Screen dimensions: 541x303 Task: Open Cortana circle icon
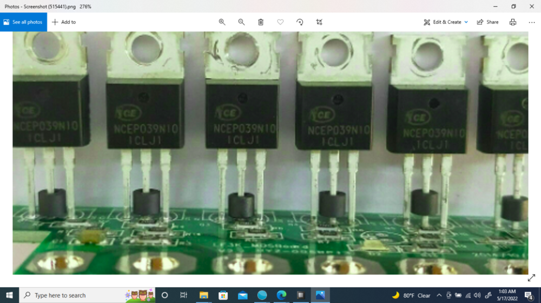[164, 295]
